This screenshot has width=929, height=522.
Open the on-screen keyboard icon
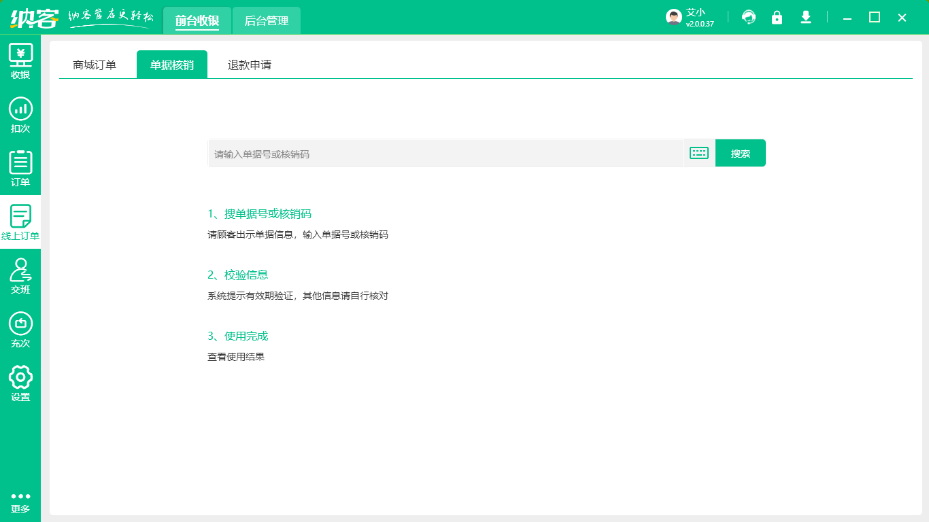point(698,153)
